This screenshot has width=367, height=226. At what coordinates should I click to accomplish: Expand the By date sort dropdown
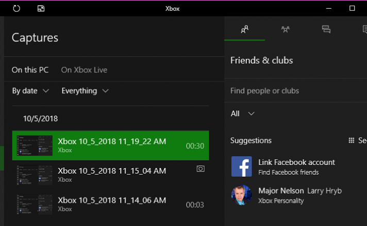pyautogui.click(x=30, y=91)
